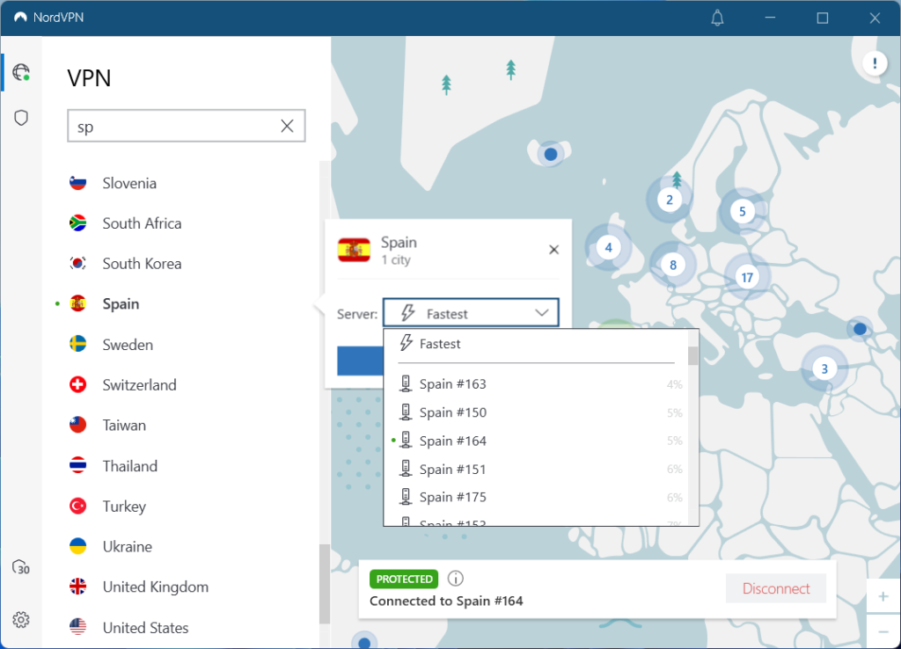The height and width of the screenshot is (649, 901).
Task: Open notifications bell
Action: [716, 18]
